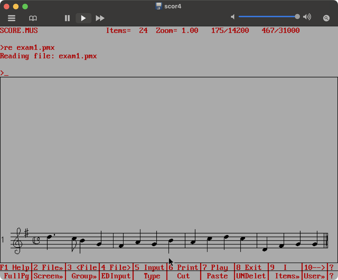The width and height of the screenshot is (338, 280).
Task: Expand the Items» submenu
Action: (287, 276)
